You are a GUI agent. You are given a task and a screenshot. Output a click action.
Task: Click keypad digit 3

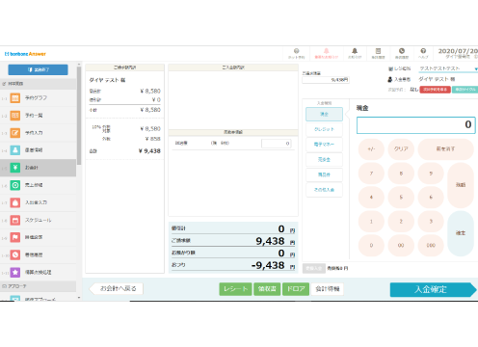431,222
